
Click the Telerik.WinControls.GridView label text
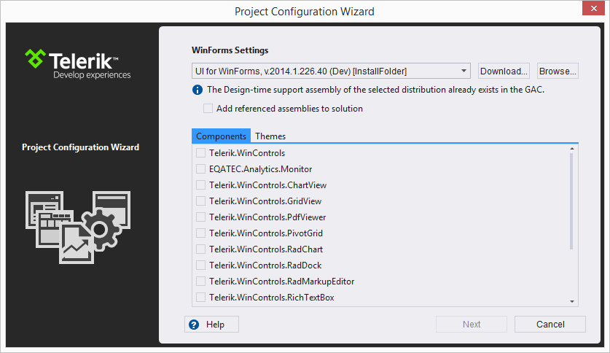(x=265, y=201)
